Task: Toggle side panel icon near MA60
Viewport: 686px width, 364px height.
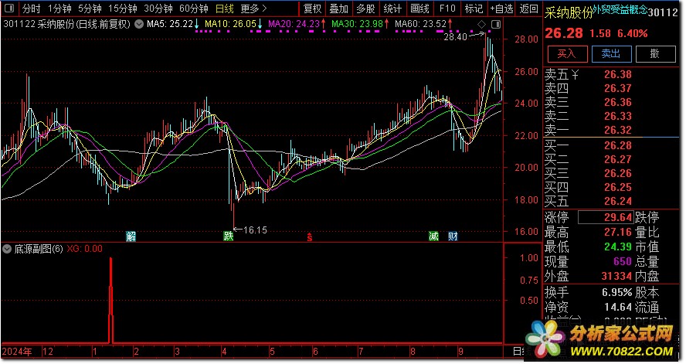Action: point(496,25)
